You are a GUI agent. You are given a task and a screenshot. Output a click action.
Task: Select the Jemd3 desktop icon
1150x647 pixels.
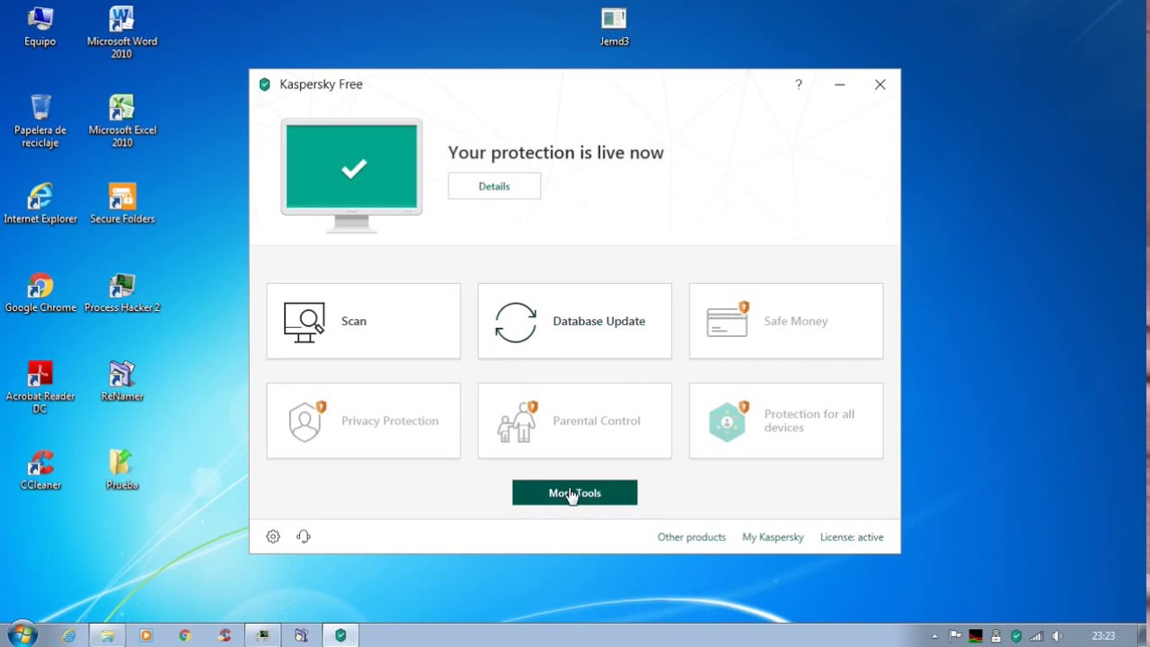click(x=615, y=27)
